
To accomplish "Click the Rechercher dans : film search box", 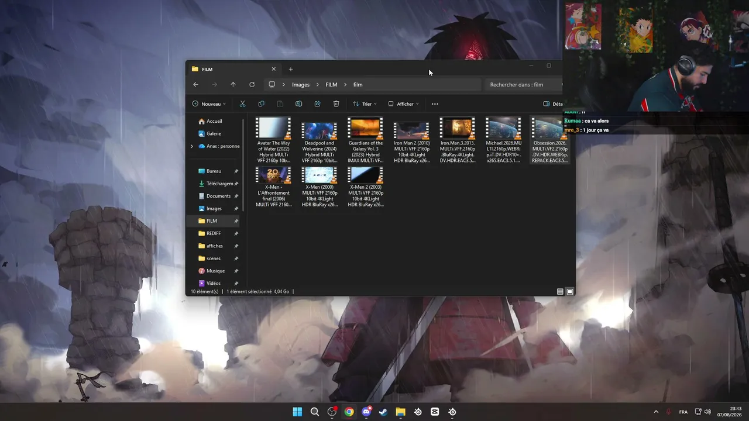I will click(x=523, y=85).
